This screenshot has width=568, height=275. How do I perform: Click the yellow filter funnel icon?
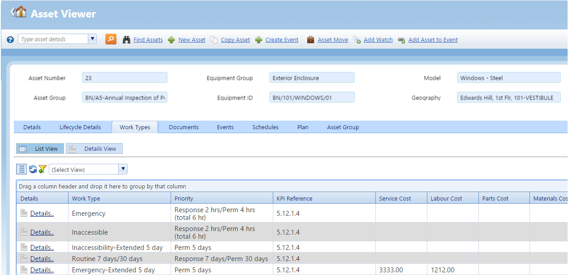pyautogui.click(x=42, y=169)
